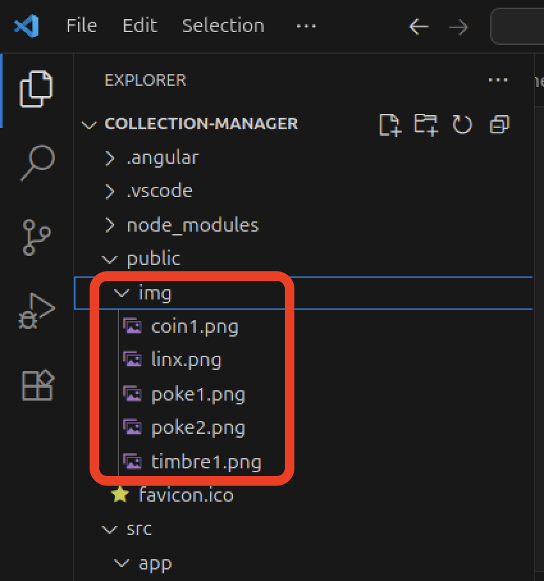This screenshot has width=544, height=581.
Task: Collapse the public folder
Action: tap(154, 259)
